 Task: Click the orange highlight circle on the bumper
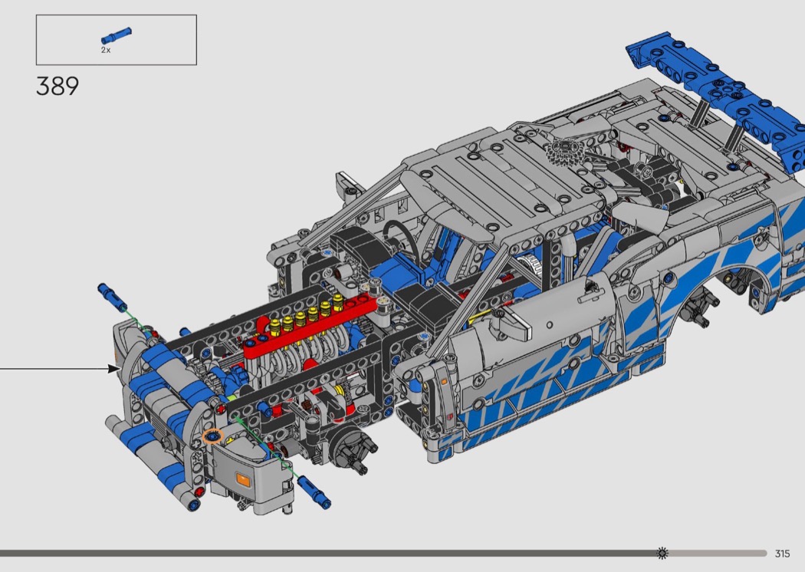(x=212, y=438)
